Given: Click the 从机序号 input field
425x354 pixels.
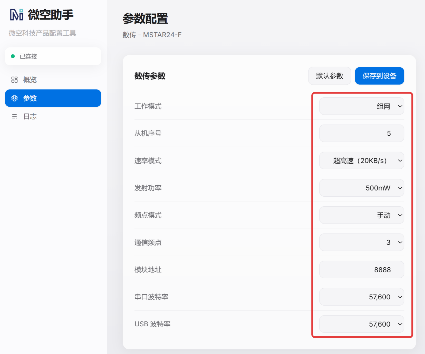Looking at the screenshot, I should (362, 133).
